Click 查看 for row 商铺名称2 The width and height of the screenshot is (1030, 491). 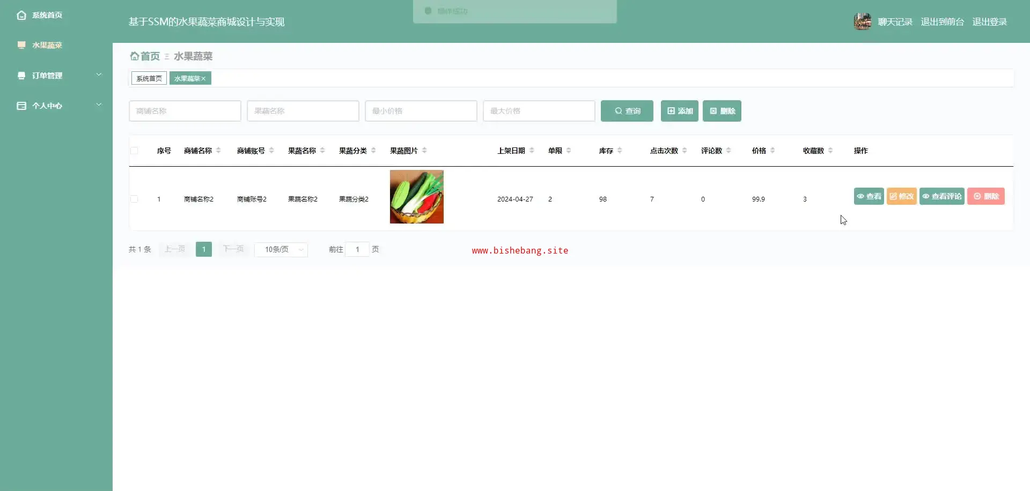[x=869, y=196]
